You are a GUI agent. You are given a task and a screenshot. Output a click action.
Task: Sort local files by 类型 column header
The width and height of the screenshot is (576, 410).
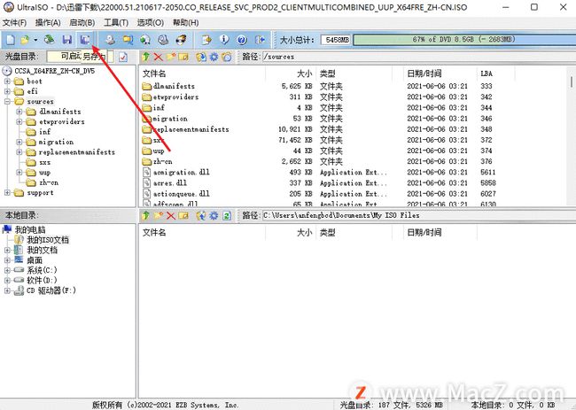354,232
